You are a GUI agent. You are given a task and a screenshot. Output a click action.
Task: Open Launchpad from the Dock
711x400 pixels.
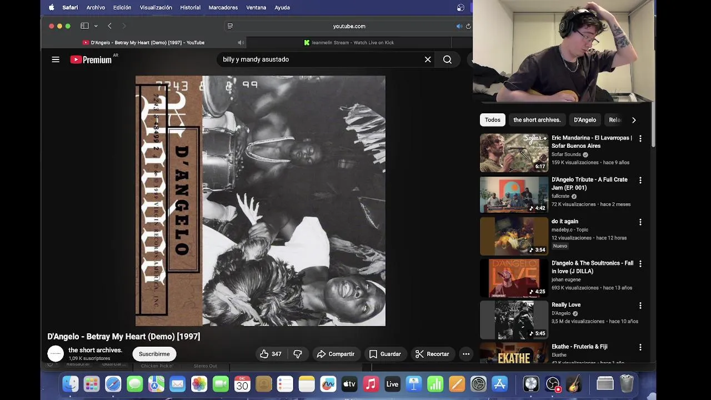point(92,384)
